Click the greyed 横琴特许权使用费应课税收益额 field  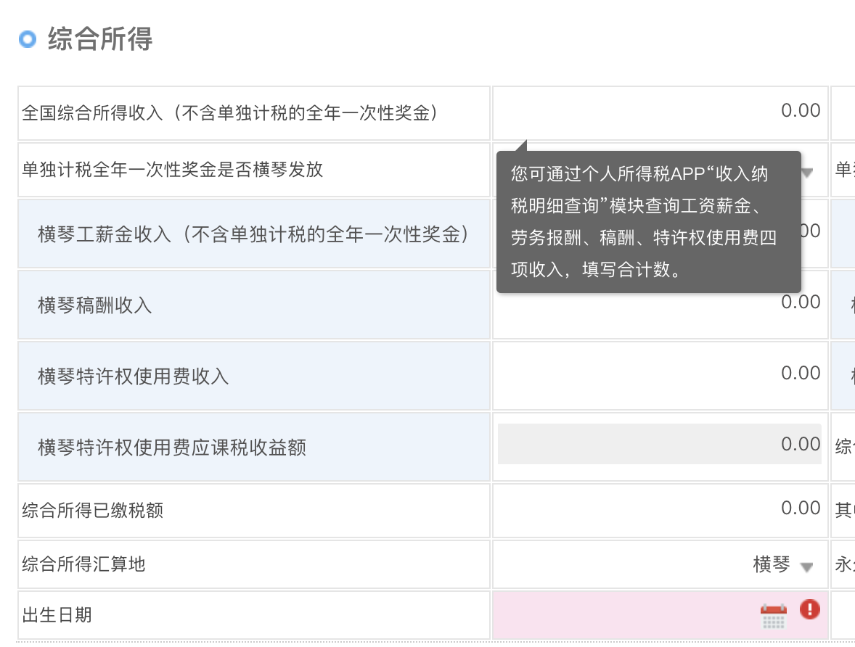[x=659, y=444]
